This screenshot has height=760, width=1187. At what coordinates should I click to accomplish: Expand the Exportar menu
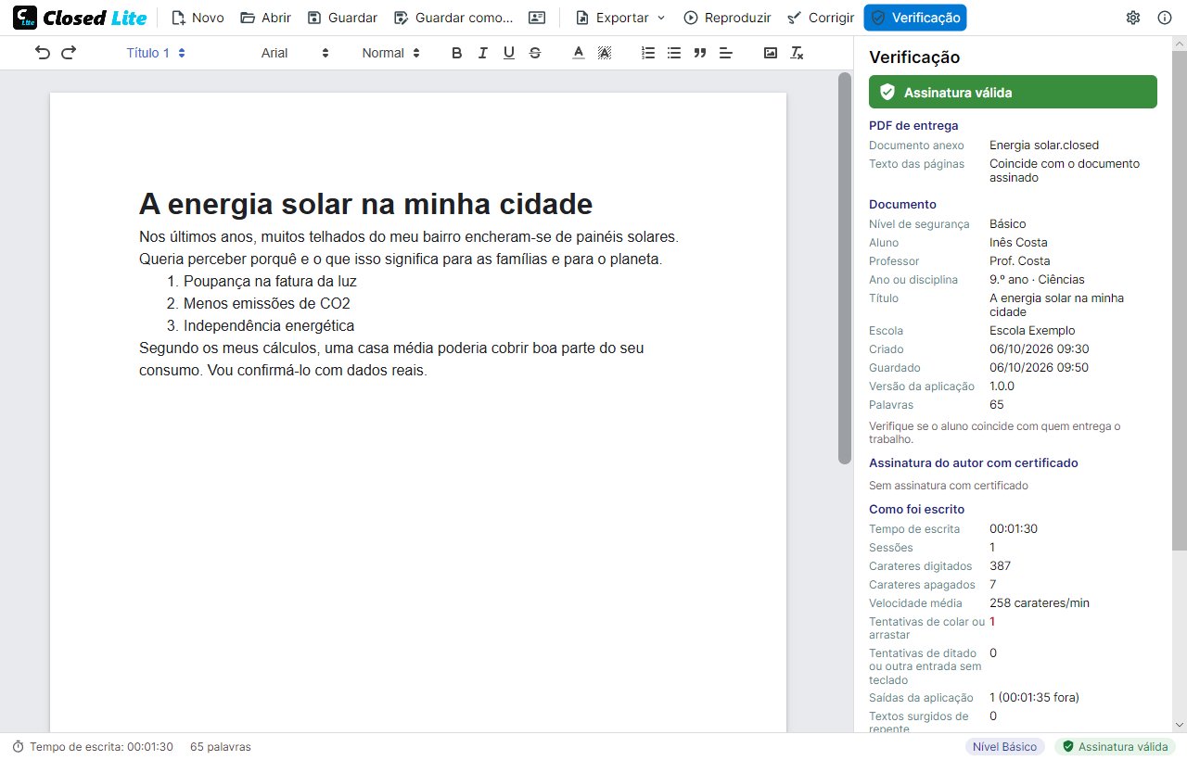point(620,18)
